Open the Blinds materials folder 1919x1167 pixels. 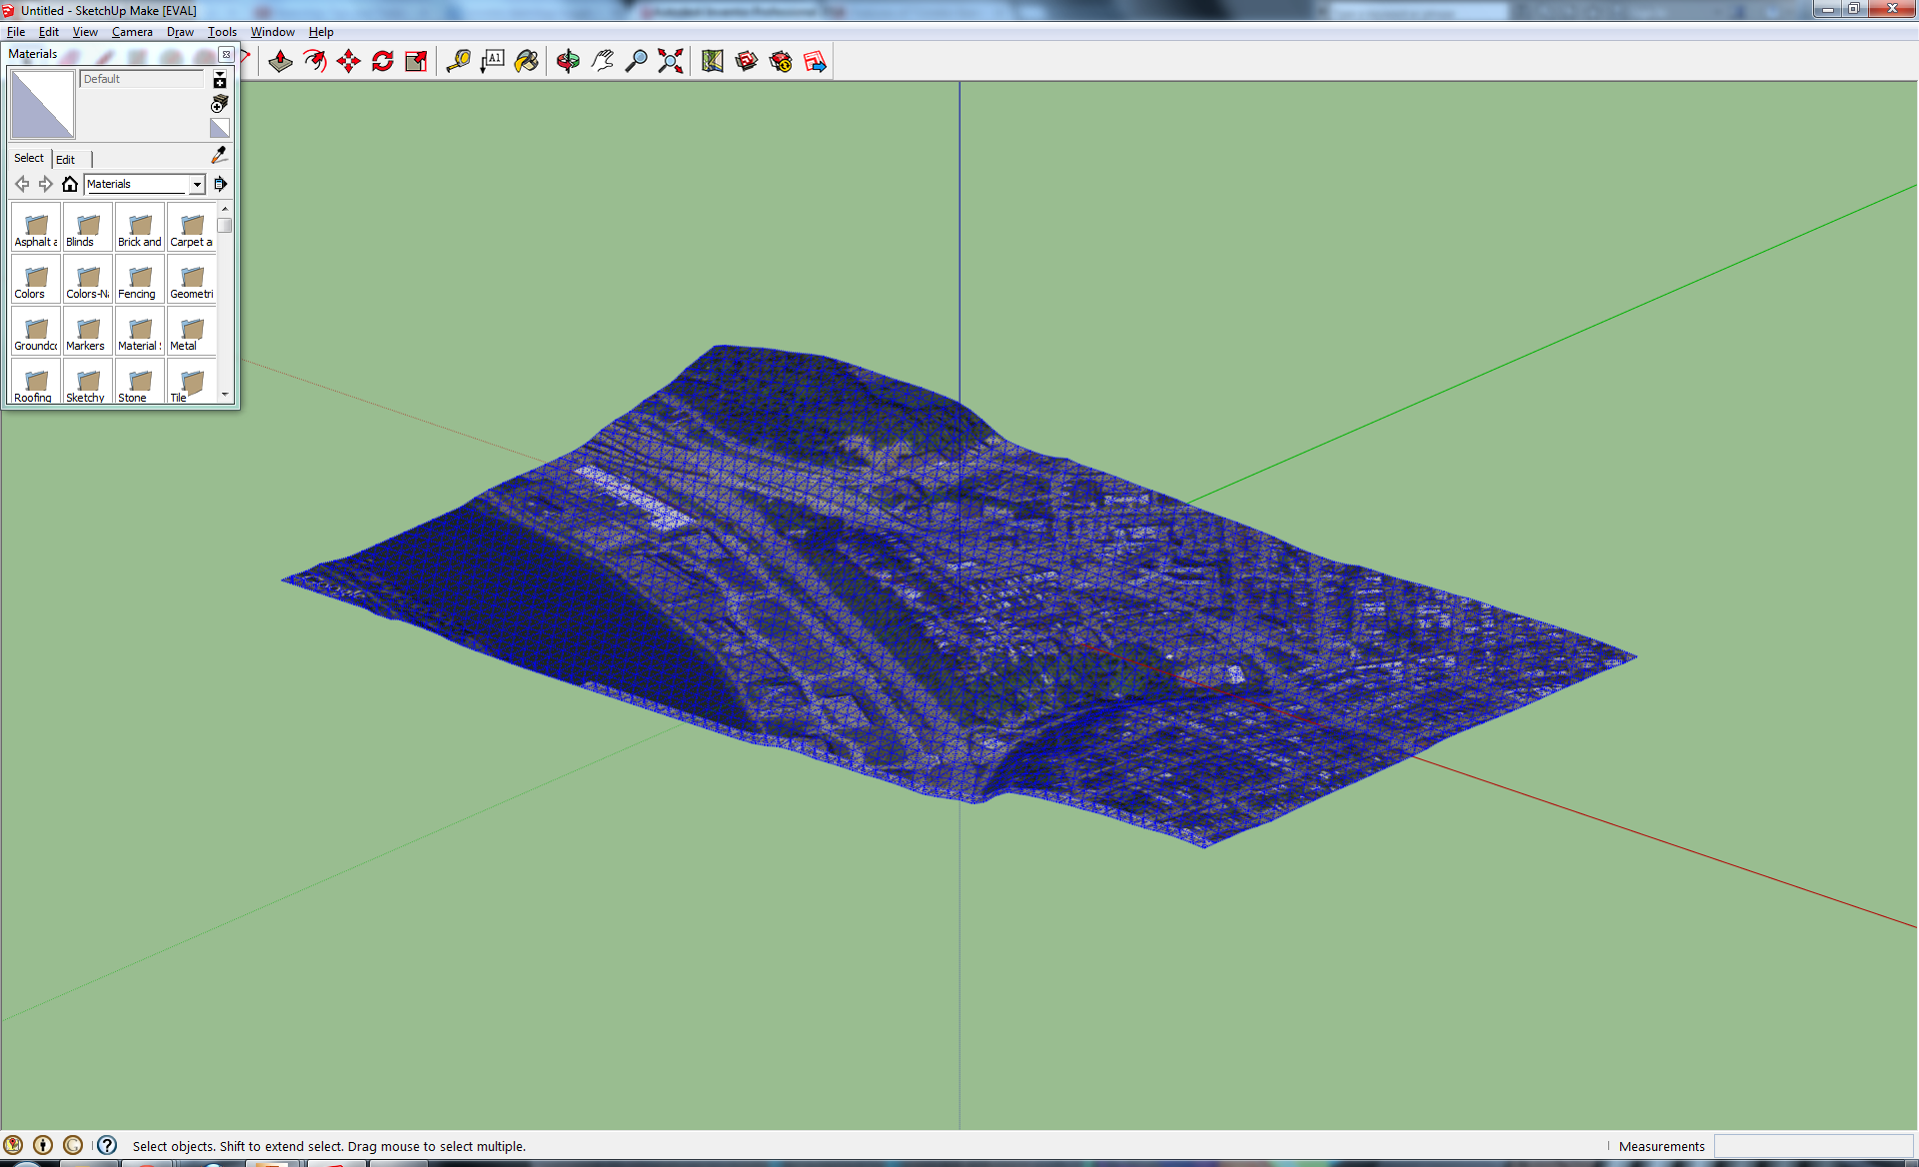(x=88, y=228)
